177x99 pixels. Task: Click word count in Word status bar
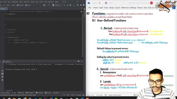pyautogui.click(x=99, y=95)
